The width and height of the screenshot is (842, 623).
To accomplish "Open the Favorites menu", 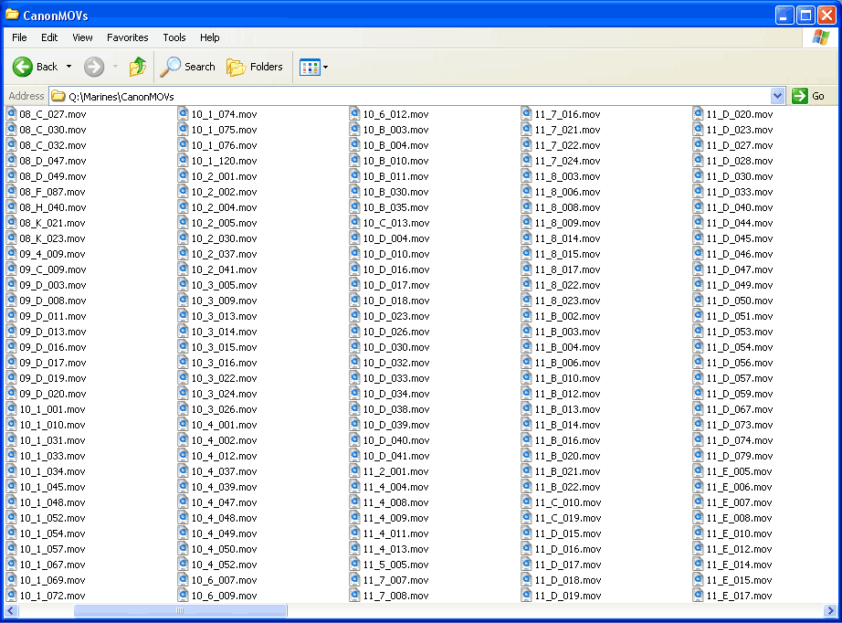I will [x=127, y=37].
